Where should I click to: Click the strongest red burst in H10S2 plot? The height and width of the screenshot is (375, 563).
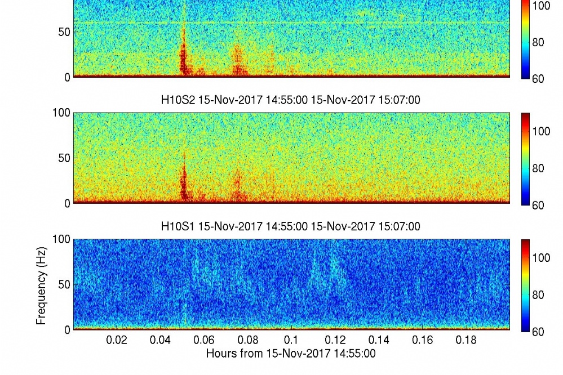coord(184,186)
